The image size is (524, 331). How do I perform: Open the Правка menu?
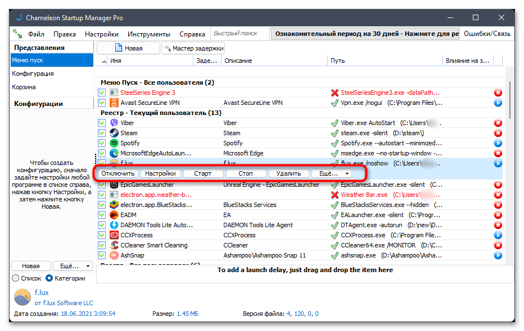pyautogui.click(x=65, y=34)
